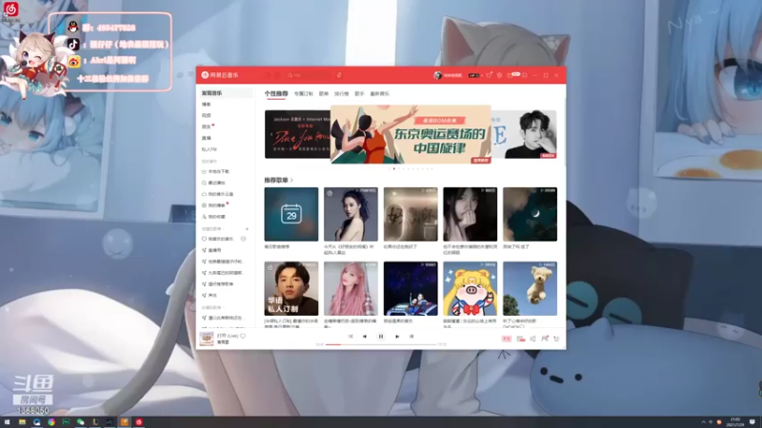
Task: Click the VIP badge in the header
Action: (x=473, y=75)
